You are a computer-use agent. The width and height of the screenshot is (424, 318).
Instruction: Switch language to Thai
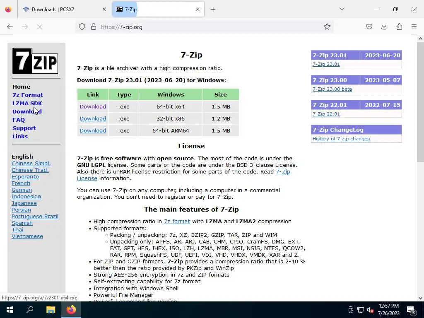click(17, 229)
